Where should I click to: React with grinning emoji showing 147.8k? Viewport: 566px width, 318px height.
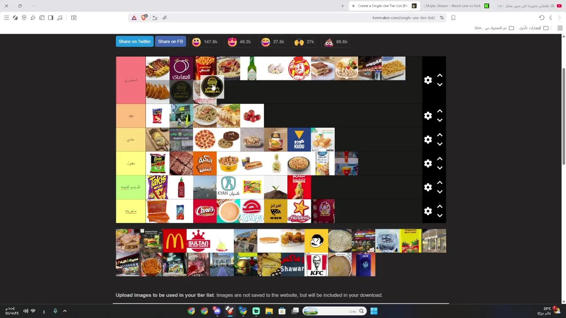pyautogui.click(x=204, y=42)
